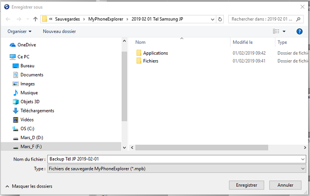Image resolution: width=310 pixels, height=196 pixels.
Task: Open the view options dropdown arrow
Action: pyautogui.click(x=284, y=31)
